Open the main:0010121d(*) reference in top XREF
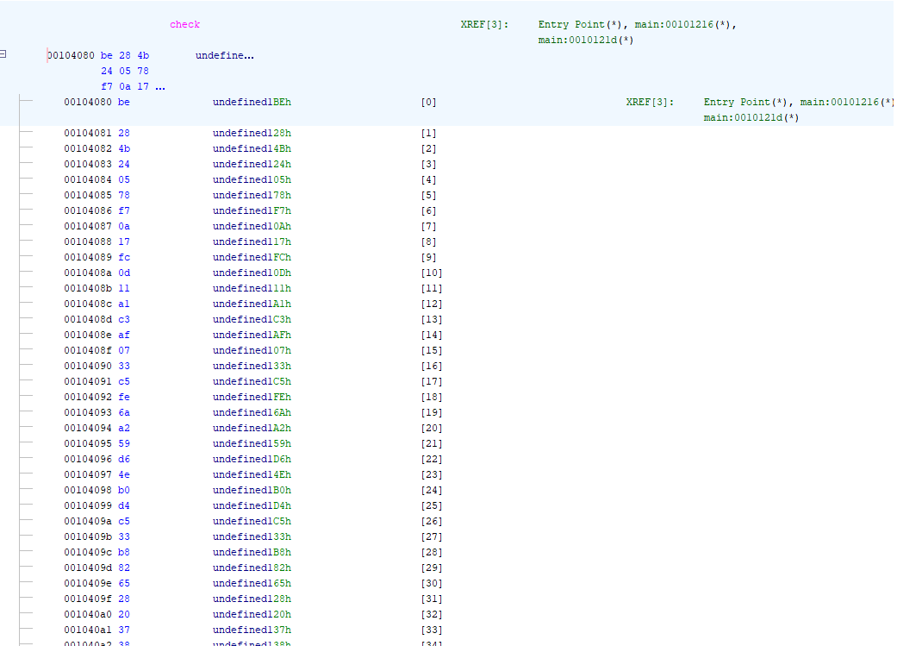 pyautogui.click(x=586, y=40)
